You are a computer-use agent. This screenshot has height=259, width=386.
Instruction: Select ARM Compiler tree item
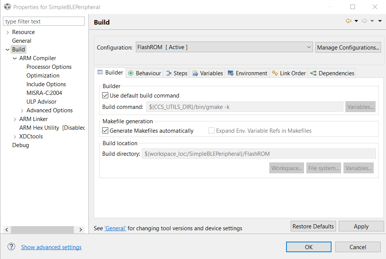[38, 58]
